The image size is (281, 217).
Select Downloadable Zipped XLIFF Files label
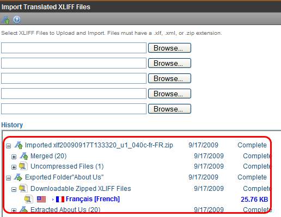pyautogui.click(x=81, y=189)
